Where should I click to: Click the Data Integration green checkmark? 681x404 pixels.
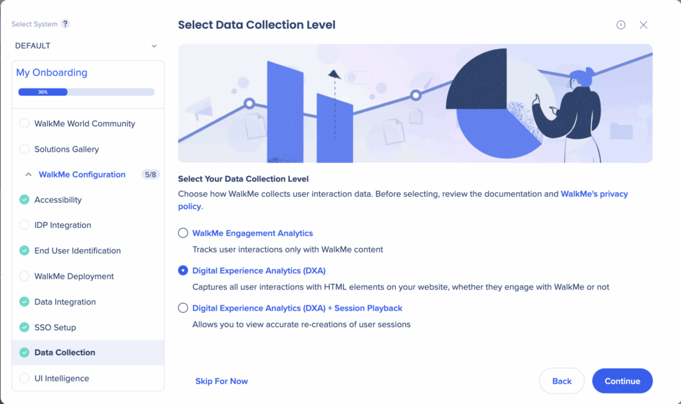point(25,302)
